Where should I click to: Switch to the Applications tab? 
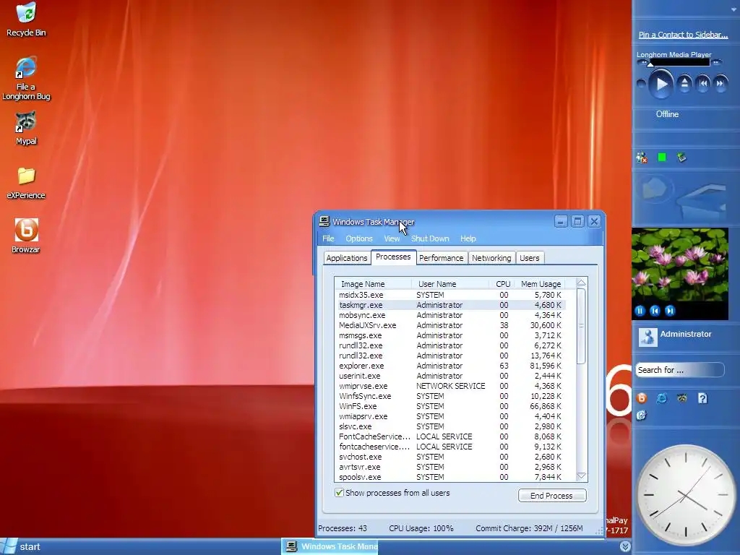point(347,258)
